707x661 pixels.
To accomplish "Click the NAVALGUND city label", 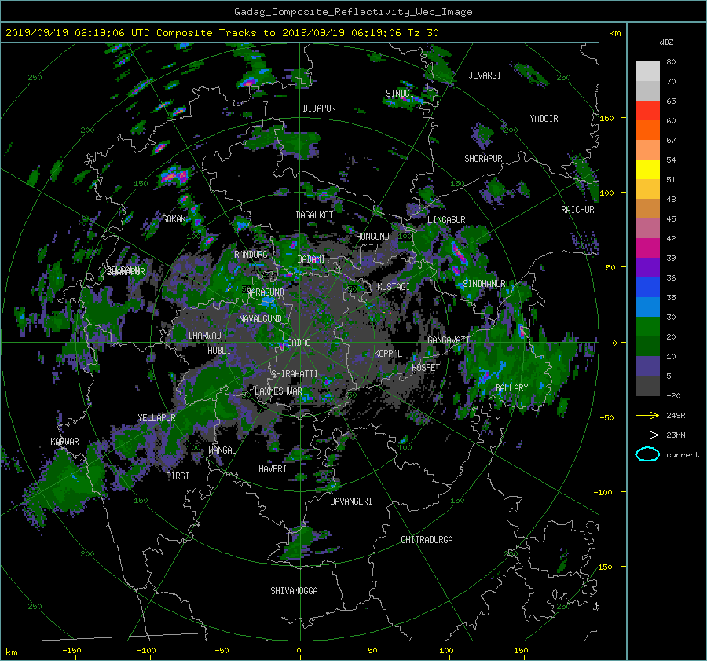I will point(260,319).
